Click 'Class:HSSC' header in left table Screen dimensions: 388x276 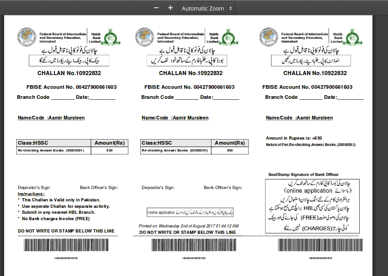53,143
